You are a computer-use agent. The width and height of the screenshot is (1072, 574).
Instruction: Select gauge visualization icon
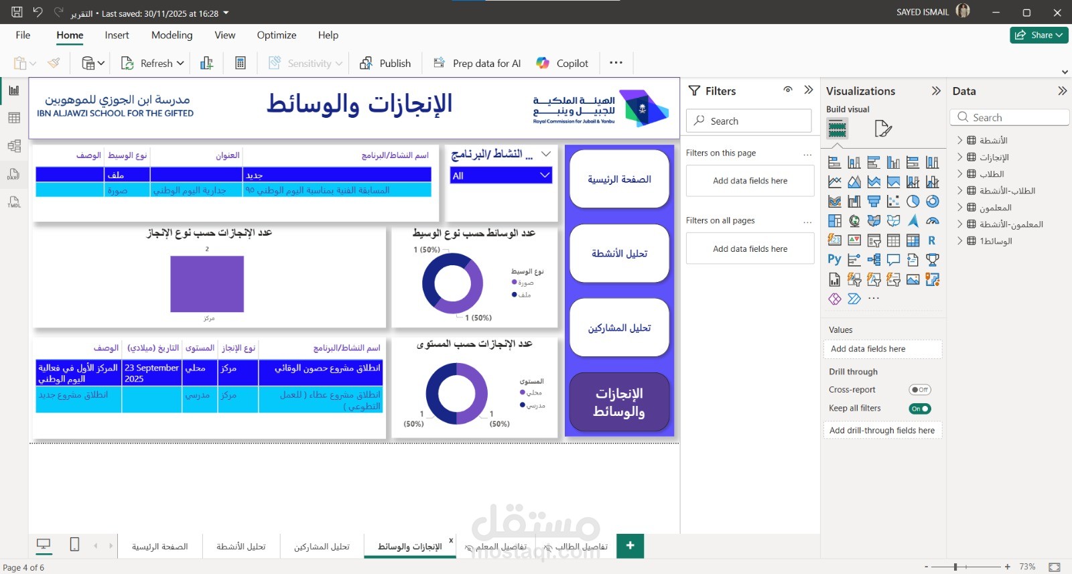(x=932, y=220)
